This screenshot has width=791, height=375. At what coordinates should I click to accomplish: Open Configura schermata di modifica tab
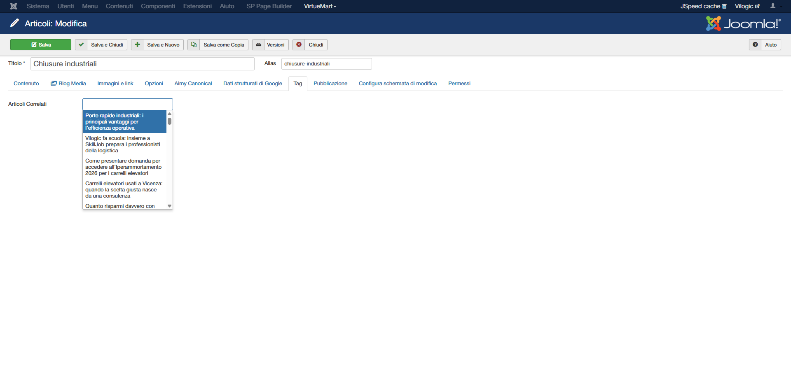[398, 84]
